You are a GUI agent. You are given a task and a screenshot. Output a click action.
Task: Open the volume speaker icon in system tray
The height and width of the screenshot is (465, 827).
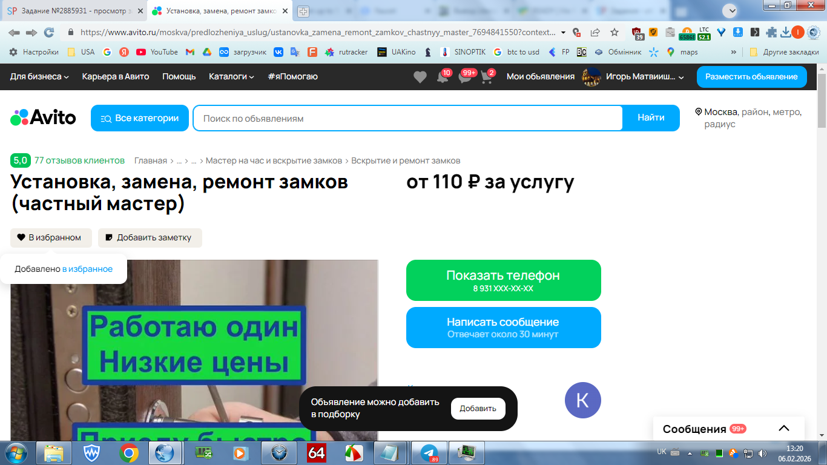762,453
